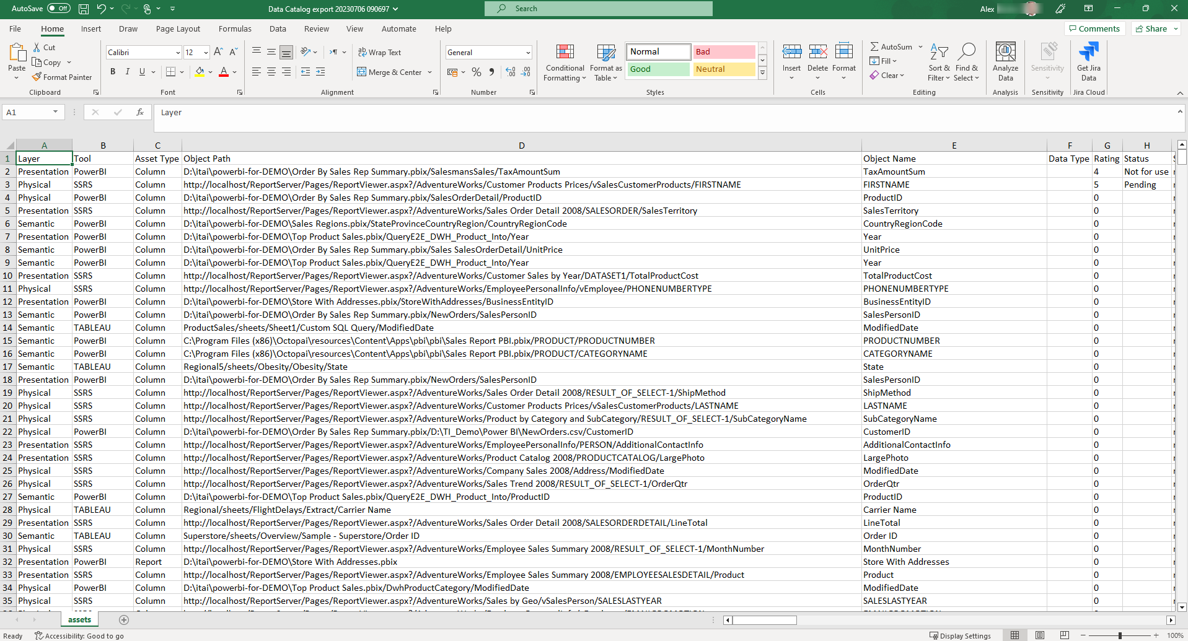
Task: Click the Wrap Text icon
Action: coord(363,53)
